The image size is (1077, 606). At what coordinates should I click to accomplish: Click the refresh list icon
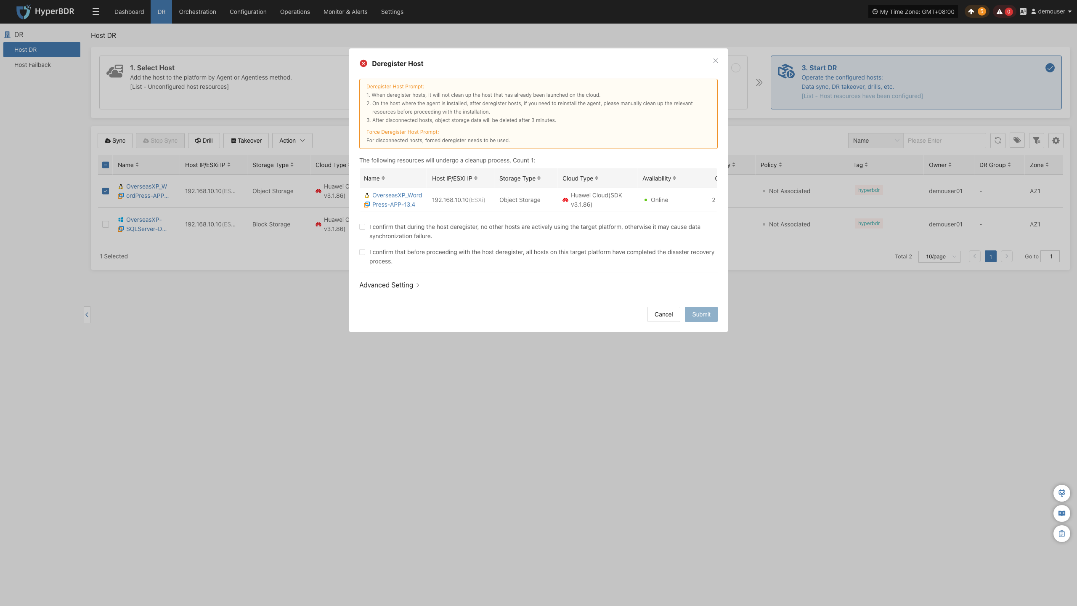pos(997,141)
